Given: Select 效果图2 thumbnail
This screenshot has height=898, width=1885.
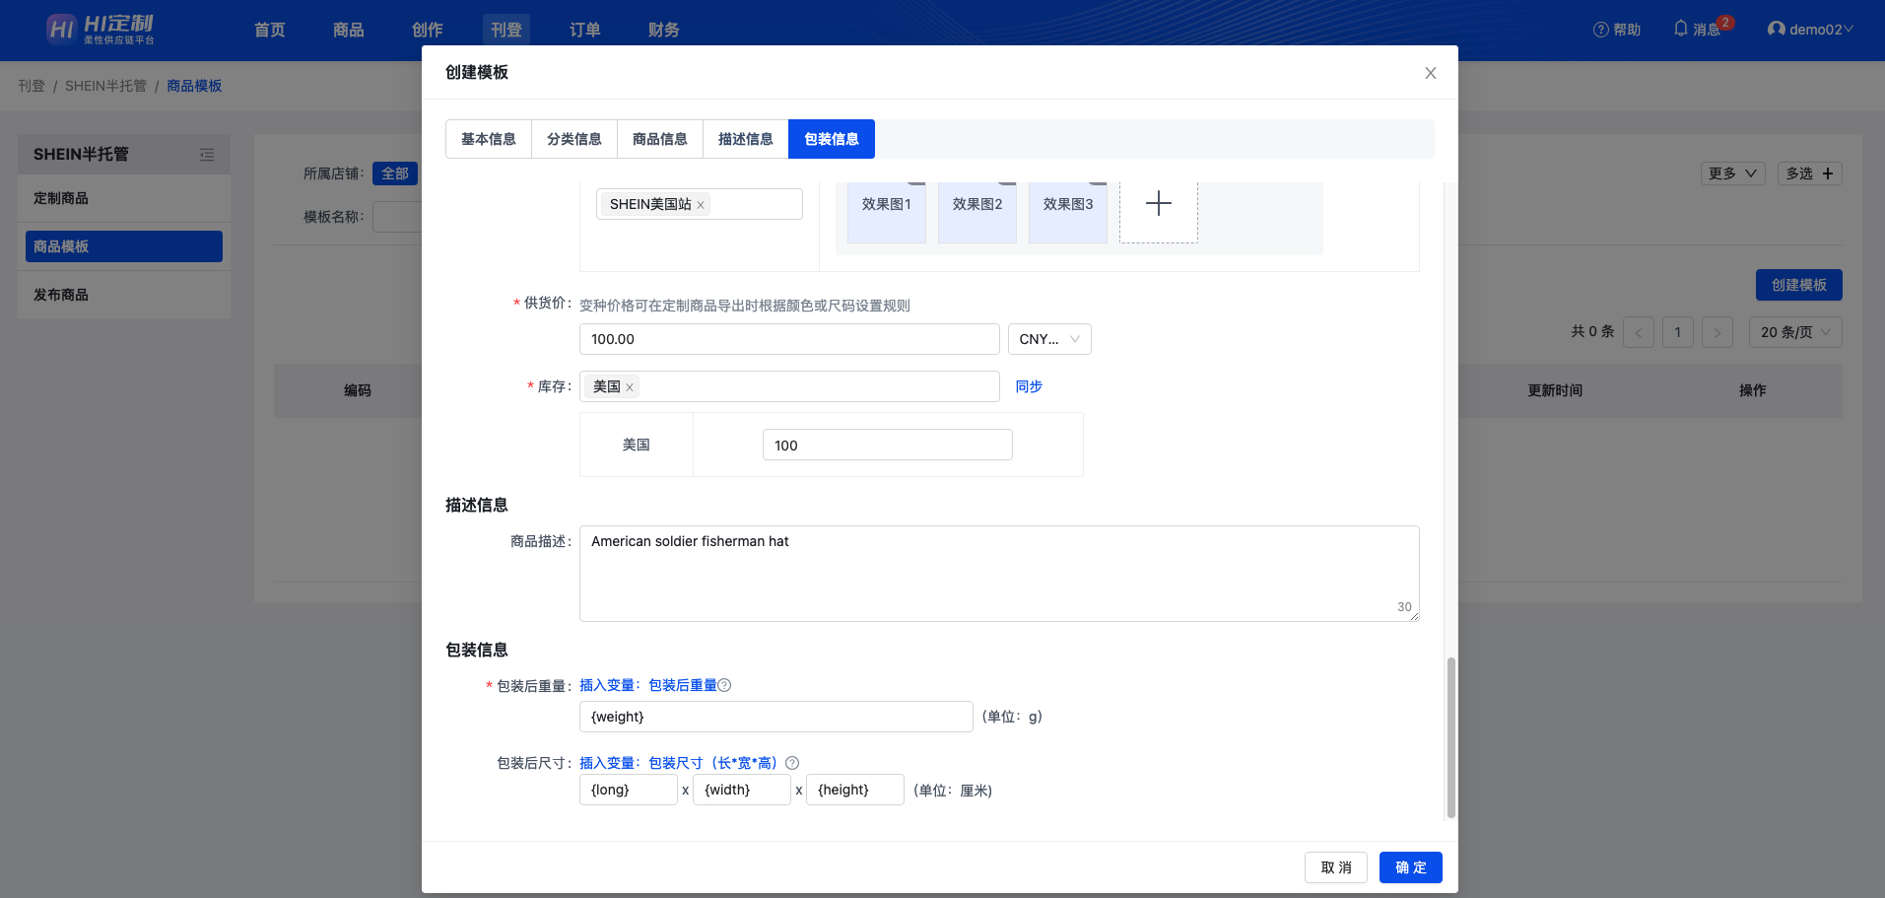Looking at the screenshot, I should click(x=977, y=212).
